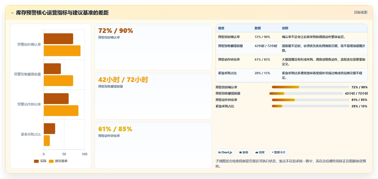Click progress value 61% / 85%
The width and height of the screenshot is (378, 179).
coord(359,100)
